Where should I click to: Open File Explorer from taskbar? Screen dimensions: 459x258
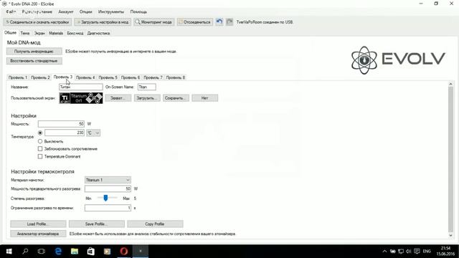click(x=75, y=252)
